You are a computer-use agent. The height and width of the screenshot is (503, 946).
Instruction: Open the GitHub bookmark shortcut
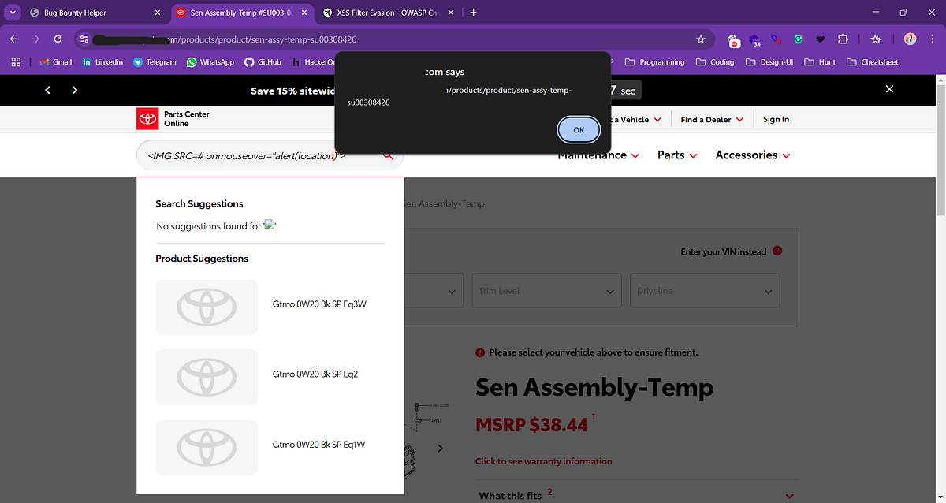coord(263,61)
